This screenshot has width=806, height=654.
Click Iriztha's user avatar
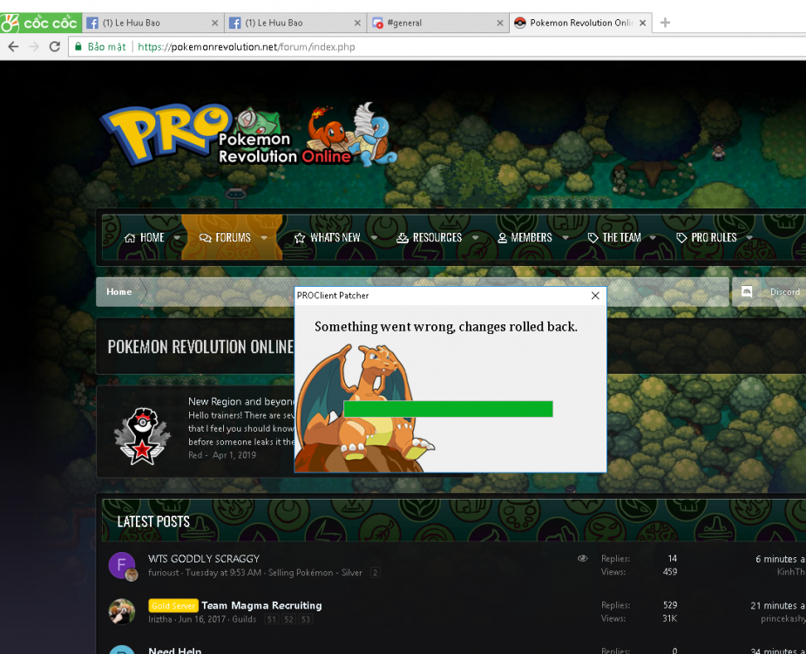[x=121, y=611]
